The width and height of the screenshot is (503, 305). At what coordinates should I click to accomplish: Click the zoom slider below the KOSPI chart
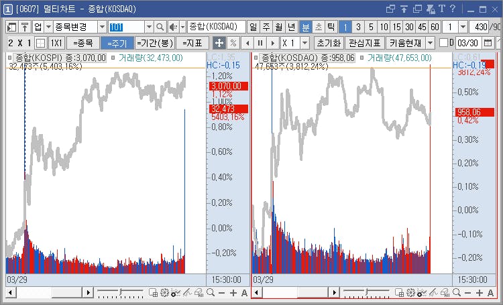[x=120, y=292]
